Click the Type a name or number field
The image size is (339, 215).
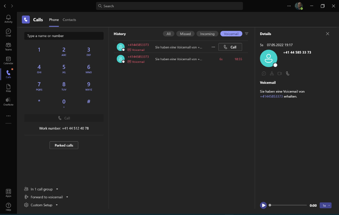64,36
